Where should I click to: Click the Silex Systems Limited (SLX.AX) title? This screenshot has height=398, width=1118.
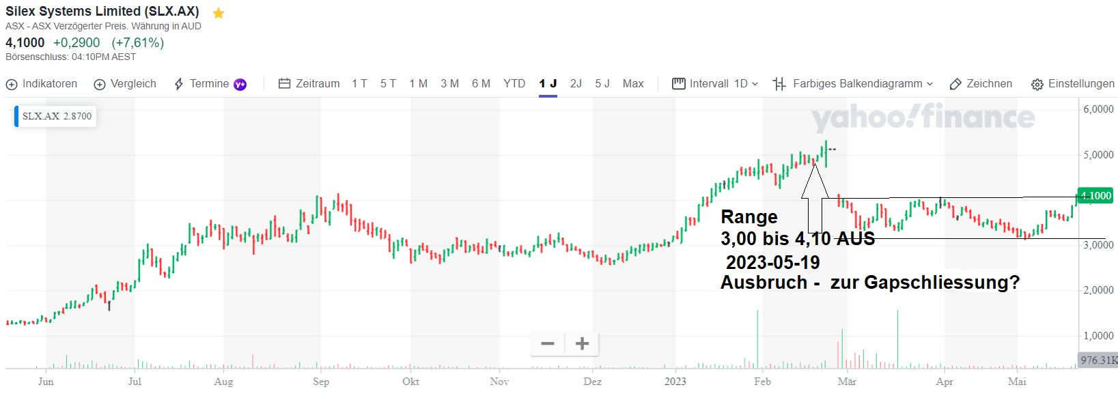[102, 12]
